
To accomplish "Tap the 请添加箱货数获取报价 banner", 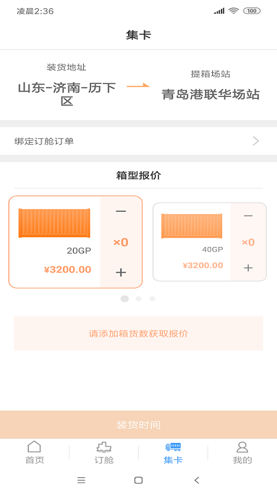I will coord(138,333).
